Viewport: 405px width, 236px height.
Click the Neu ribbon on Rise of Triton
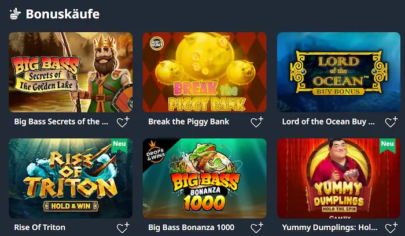(119, 145)
